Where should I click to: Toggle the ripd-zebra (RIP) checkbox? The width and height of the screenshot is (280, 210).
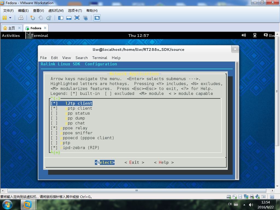(x=54, y=148)
